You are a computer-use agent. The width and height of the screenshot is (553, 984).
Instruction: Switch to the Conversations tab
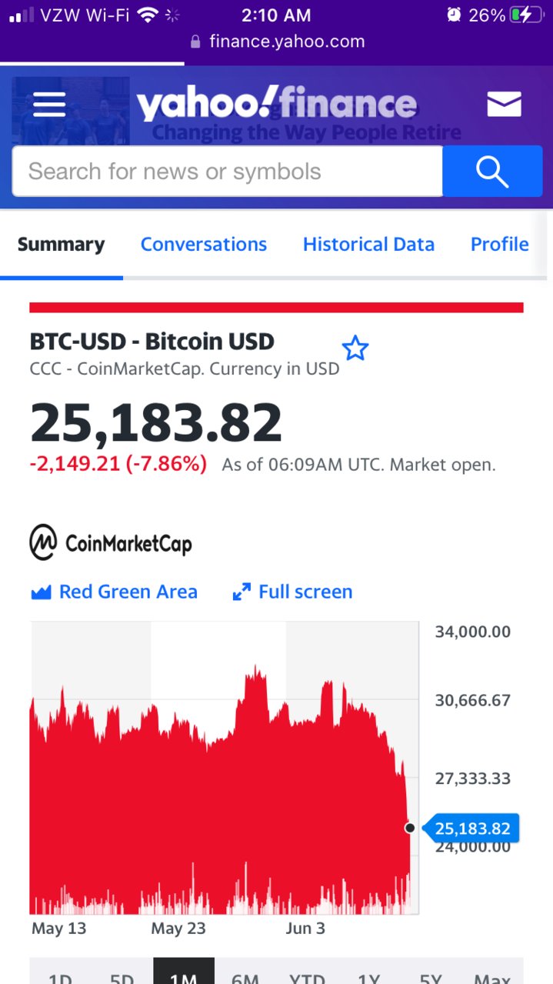pyautogui.click(x=204, y=245)
